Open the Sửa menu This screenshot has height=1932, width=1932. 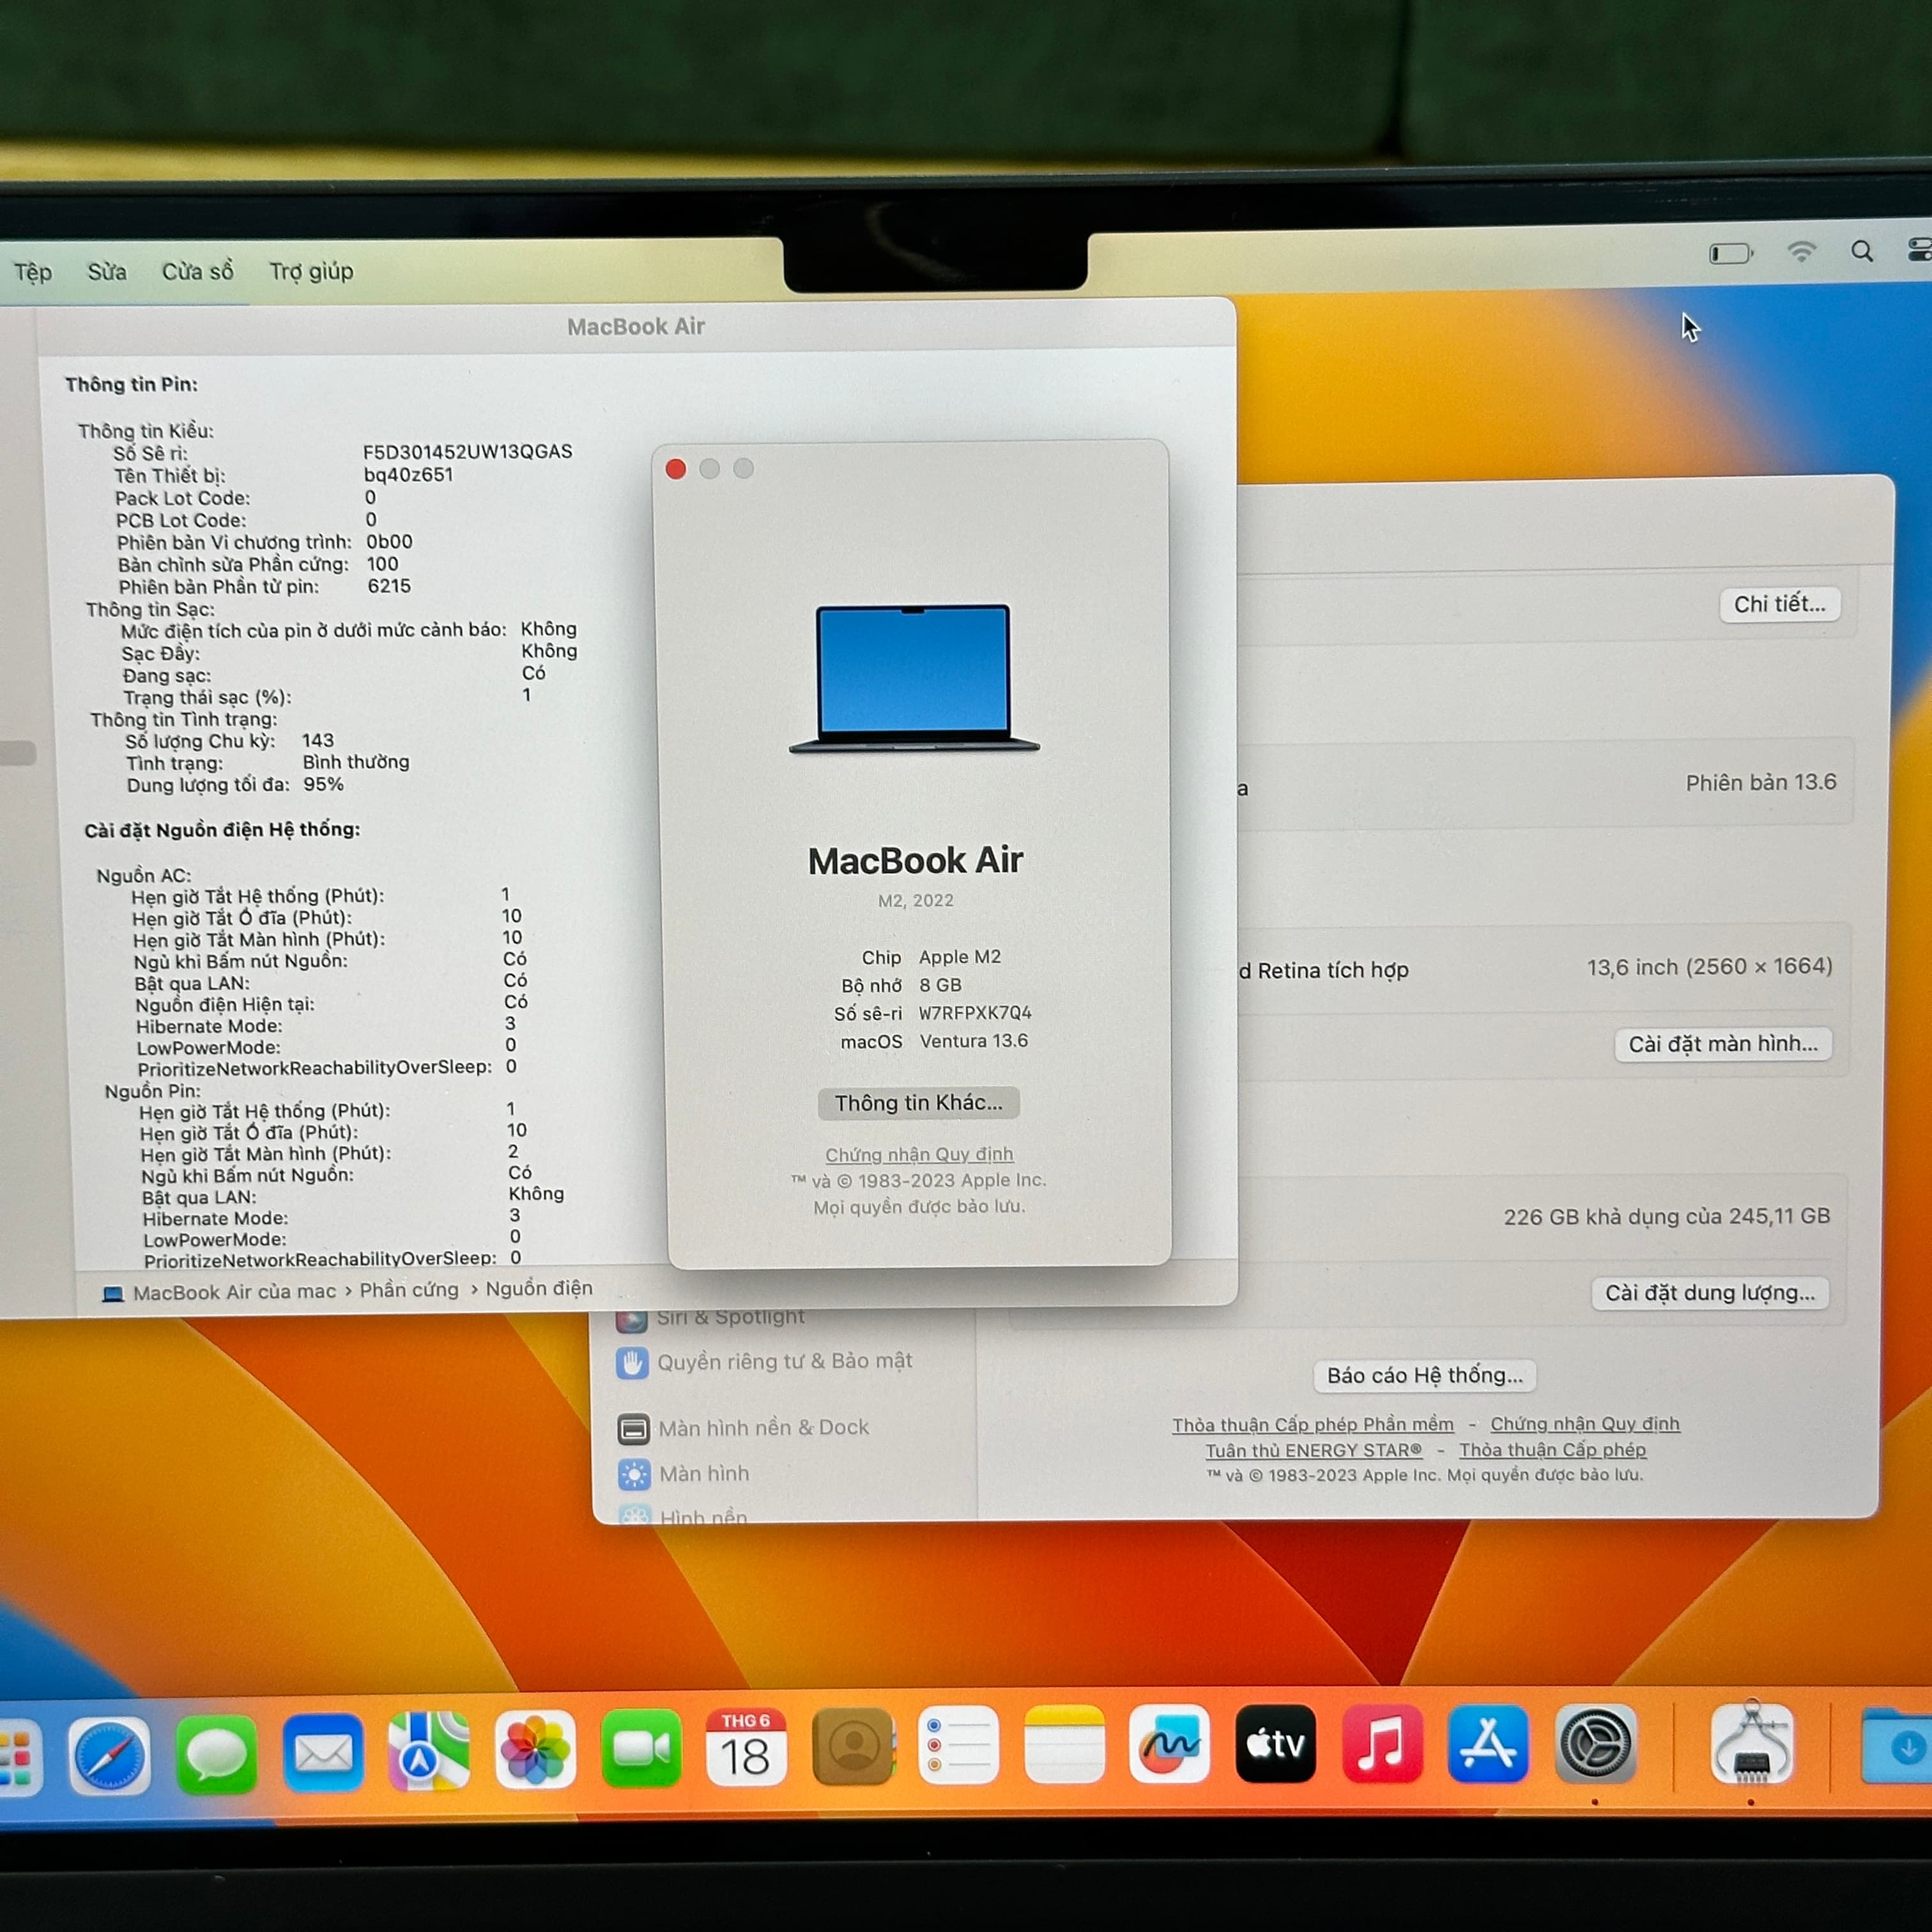(x=107, y=272)
